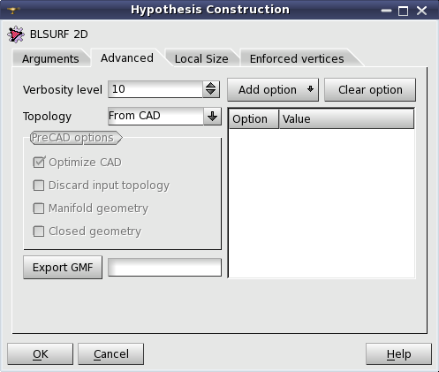Enable Discard input topology checkbox

coord(39,186)
